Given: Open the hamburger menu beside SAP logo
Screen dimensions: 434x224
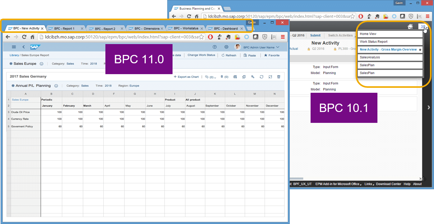Looking at the screenshot, I should coord(14,47).
